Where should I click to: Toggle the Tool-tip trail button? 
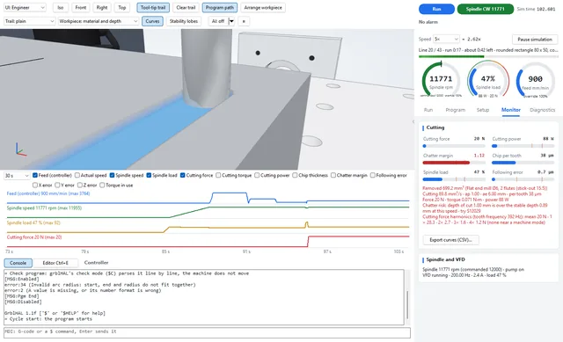coord(153,8)
